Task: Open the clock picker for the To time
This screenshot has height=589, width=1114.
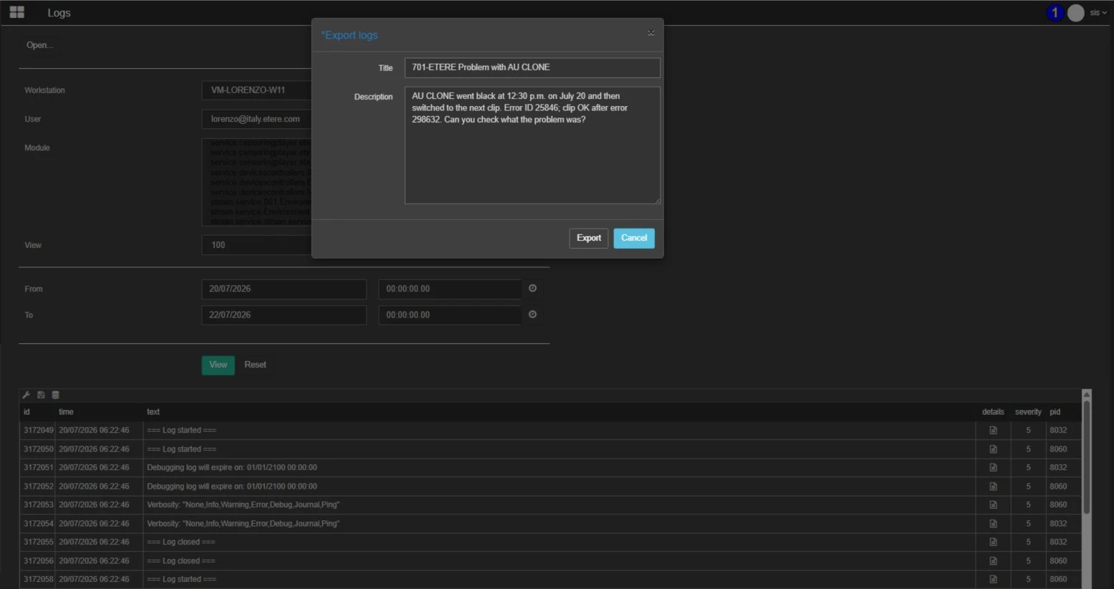Action: tap(532, 314)
